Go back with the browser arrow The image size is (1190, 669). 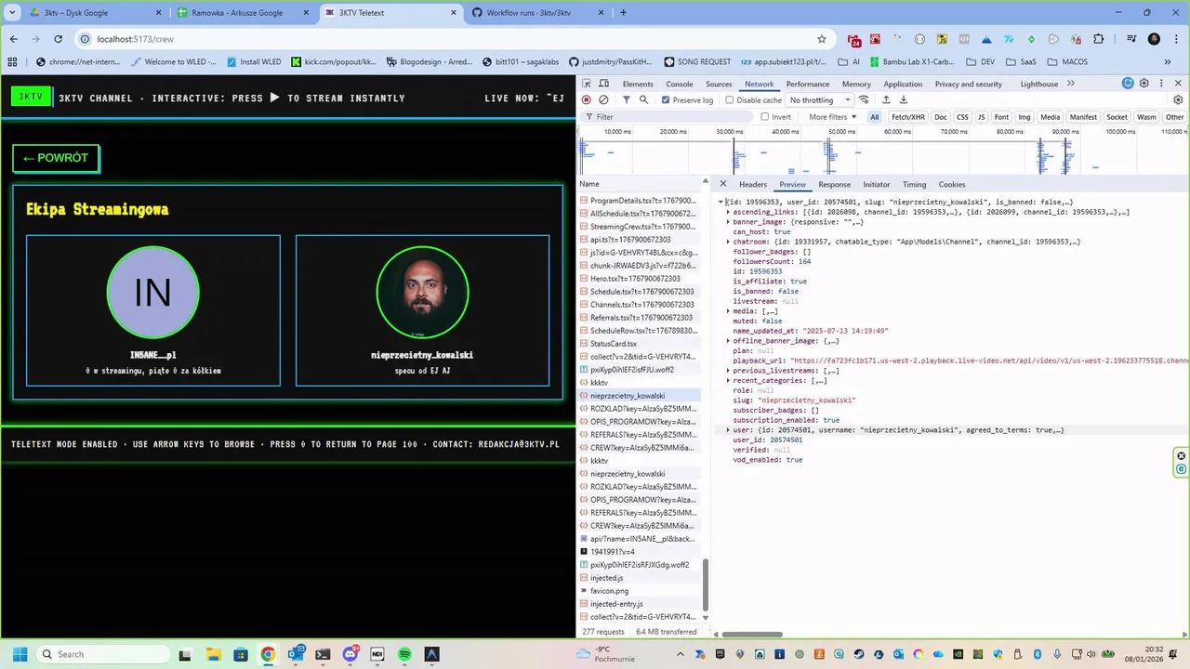click(13, 39)
